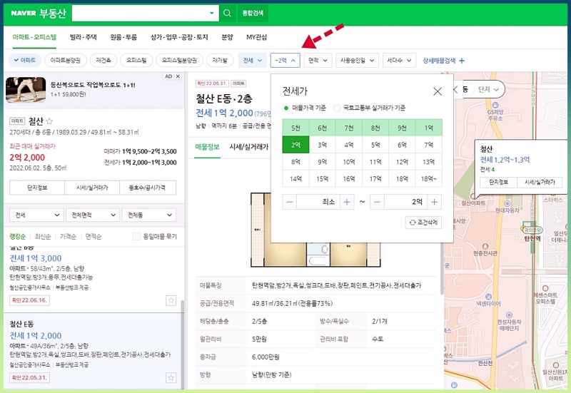This screenshot has width=571, height=393.
Task: Open the 사용승인일 dropdown
Action: pyautogui.click(x=358, y=61)
